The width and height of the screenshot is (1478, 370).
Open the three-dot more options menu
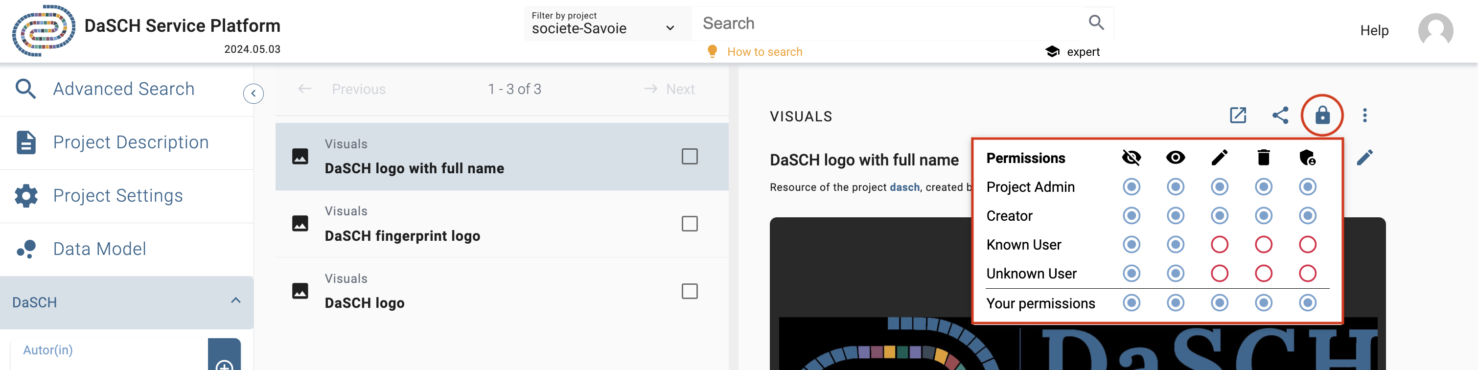point(1364,116)
